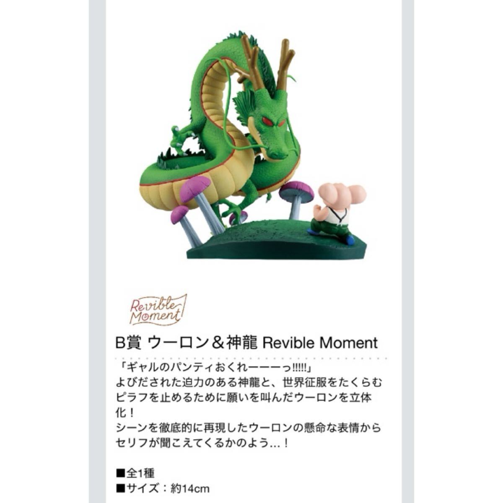
Task: Click the ギャルのパンティおくれ quote line
Action: (215, 367)
